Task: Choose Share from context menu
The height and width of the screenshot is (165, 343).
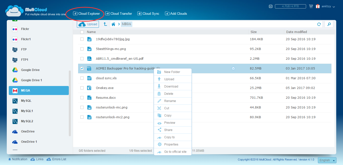Action: point(173,130)
